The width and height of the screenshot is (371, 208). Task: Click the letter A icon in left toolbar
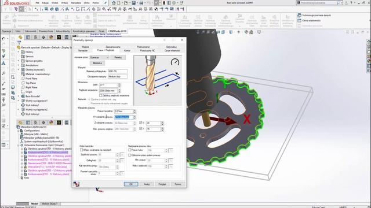pos(3,63)
